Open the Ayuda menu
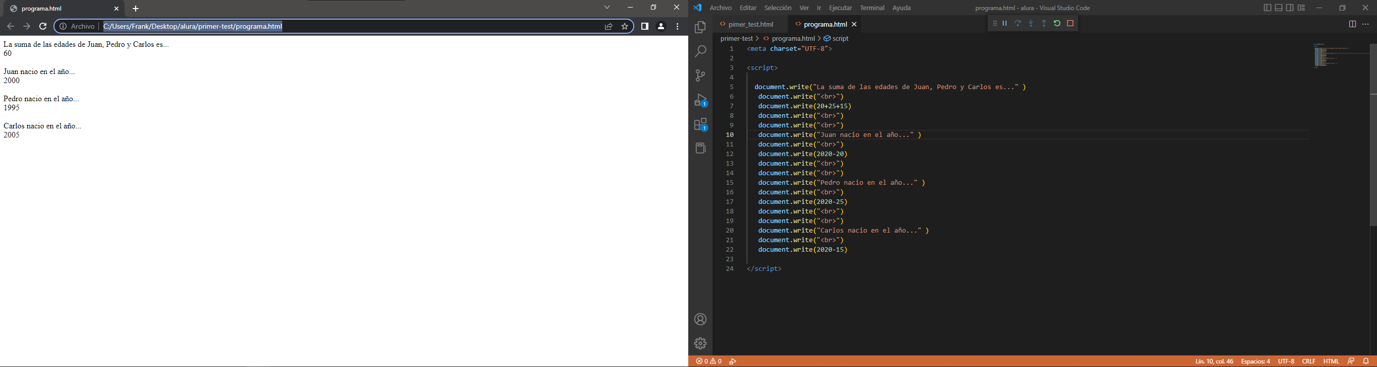 coord(902,8)
